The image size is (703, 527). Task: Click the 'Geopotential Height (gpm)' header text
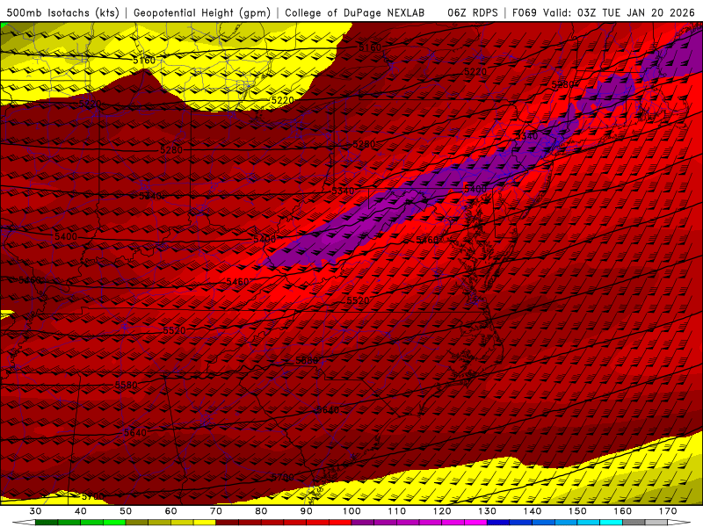tap(202, 12)
